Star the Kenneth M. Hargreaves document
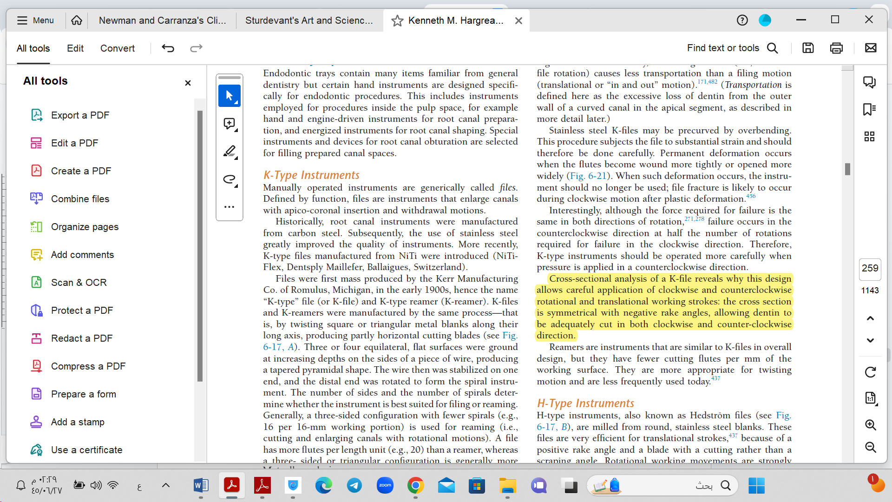The width and height of the screenshot is (892, 502). click(397, 21)
